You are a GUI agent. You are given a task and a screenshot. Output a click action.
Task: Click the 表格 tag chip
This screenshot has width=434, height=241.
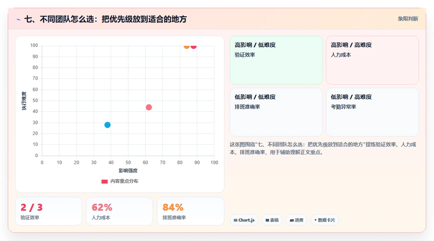point(272,220)
